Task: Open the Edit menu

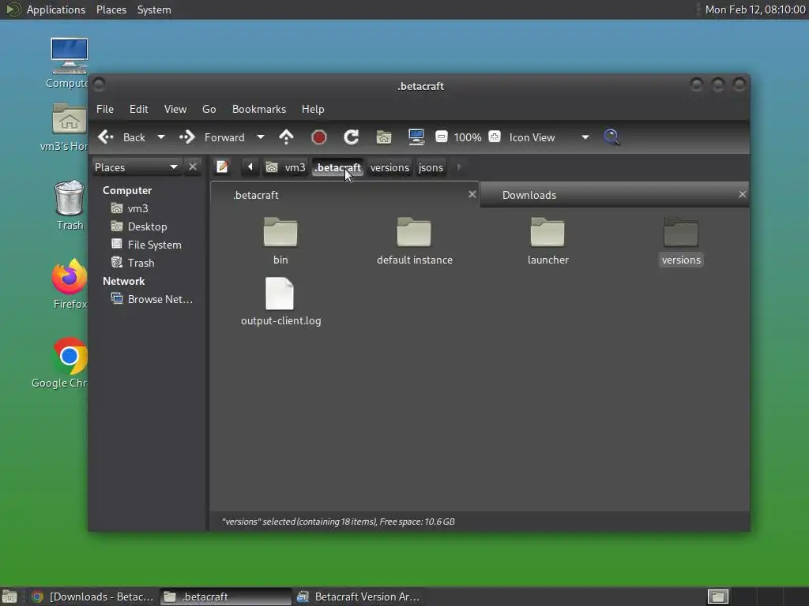Action: pyautogui.click(x=139, y=109)
